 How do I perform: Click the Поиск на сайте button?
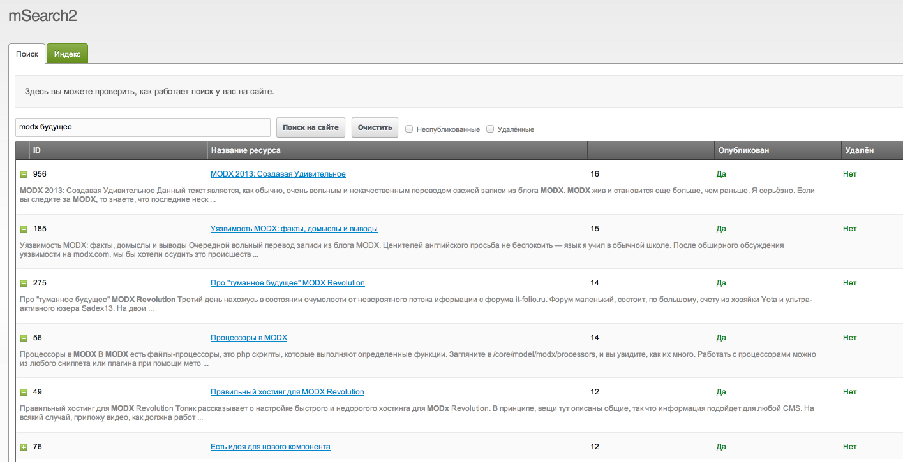point(311,127)
